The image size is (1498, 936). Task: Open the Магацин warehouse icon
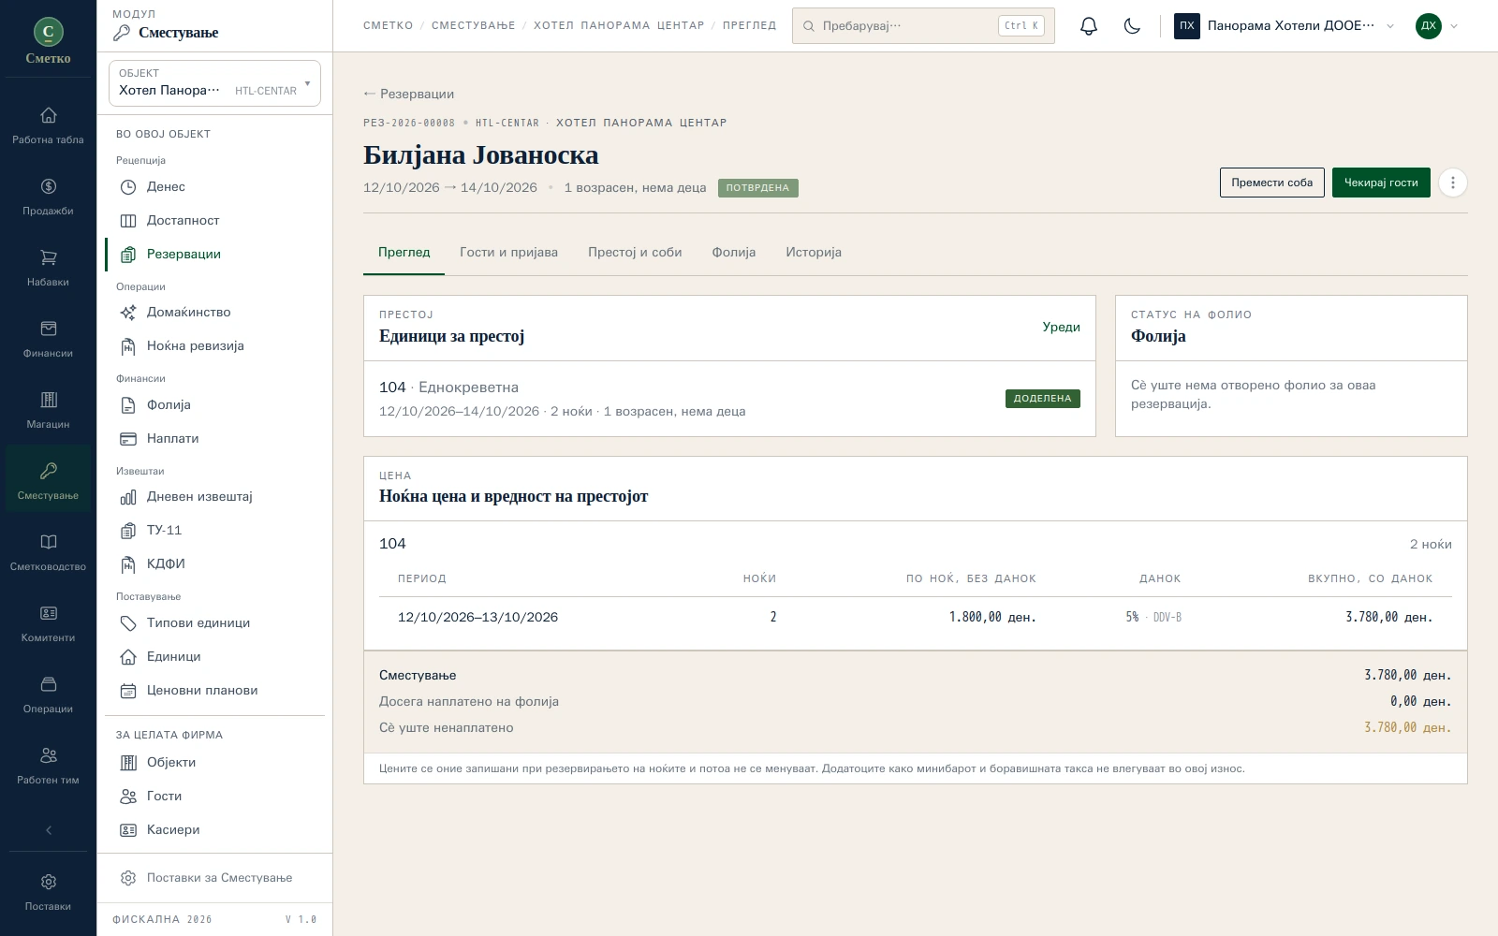tap(48, 410)
